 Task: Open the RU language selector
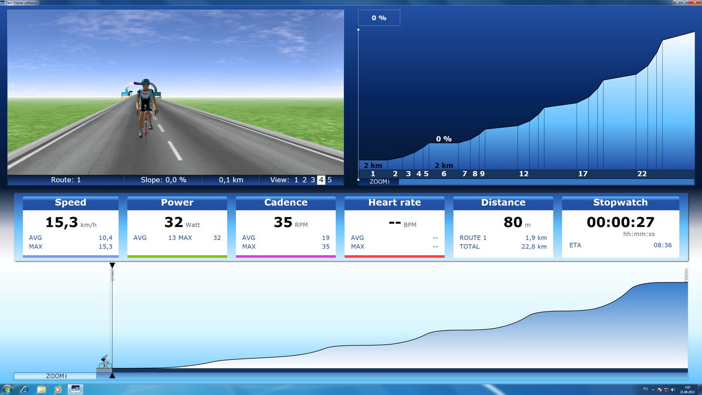645,389
